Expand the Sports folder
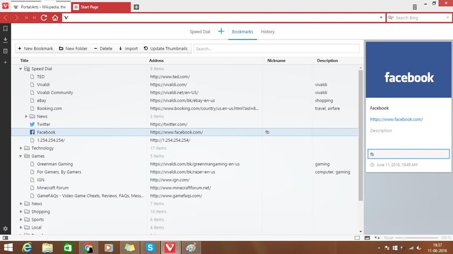 pyautogui.click(x=21, y=220)
